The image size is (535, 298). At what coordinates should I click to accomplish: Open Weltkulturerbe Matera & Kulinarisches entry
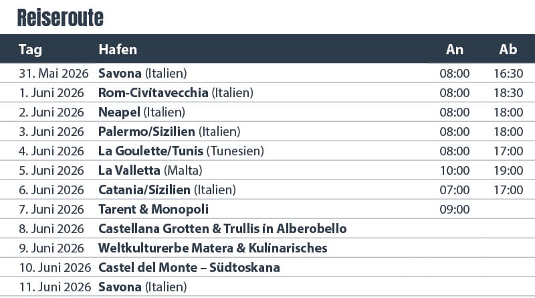coord(213,248)
